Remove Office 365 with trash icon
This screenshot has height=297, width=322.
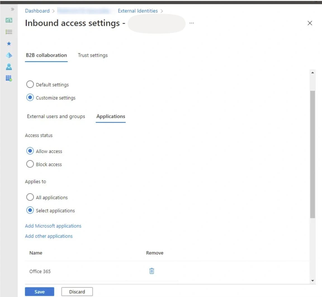click(151, 271)
